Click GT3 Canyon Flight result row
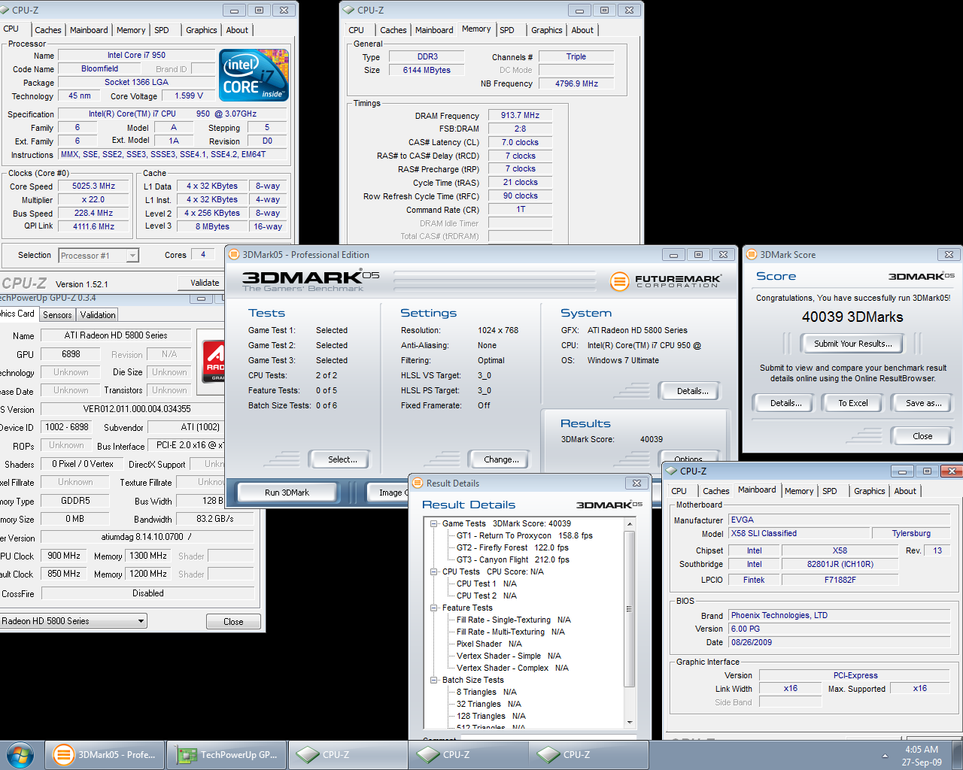Screen dimensions: 963x770 (513, 560)
